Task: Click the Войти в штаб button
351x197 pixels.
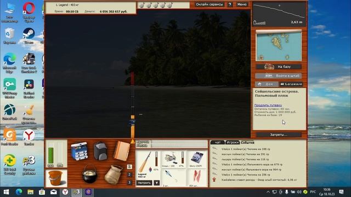Action: click(x=279, y=76)
